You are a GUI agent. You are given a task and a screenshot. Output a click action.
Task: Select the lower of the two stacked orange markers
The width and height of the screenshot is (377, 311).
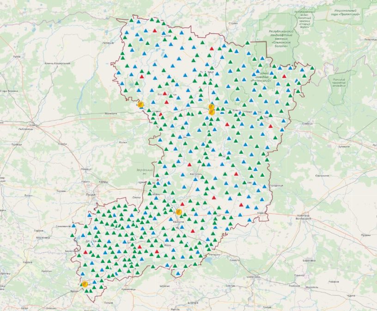212,112
